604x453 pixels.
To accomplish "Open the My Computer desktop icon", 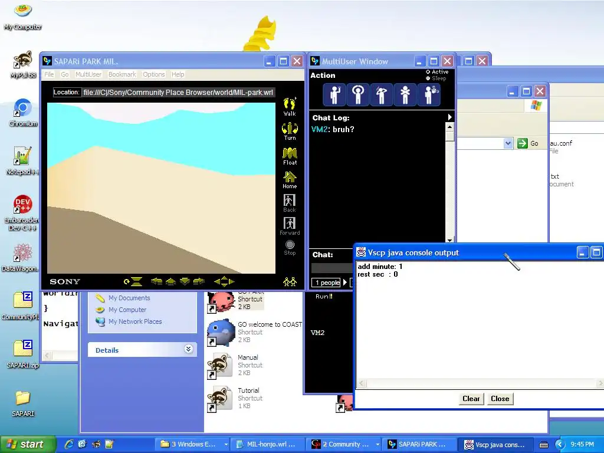I will pos(23,16).
